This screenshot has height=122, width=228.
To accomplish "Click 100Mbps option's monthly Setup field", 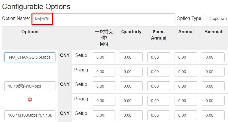I will 104,115.
